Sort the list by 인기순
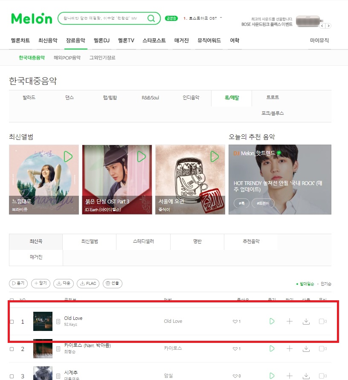The width and height of the screenshot is (348, 380). (x=326, y=284)
